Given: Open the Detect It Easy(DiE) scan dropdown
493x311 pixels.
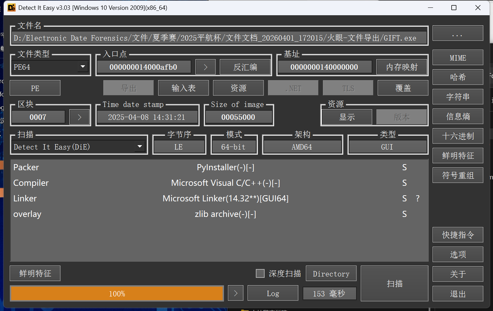Looking at the screenshot, I should [x=79, y=147].
